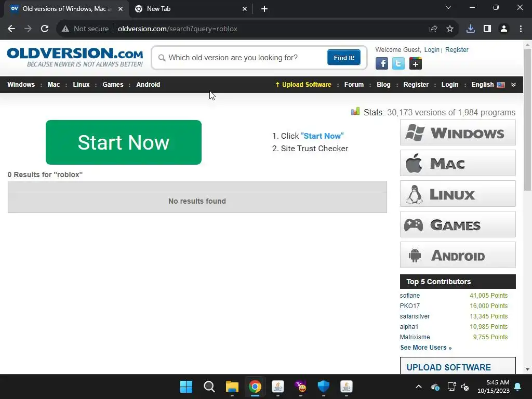This screenshot has width=532, height=399.
Task: Open contributor Matrixisme profile
Action: (x=415, y=337)
